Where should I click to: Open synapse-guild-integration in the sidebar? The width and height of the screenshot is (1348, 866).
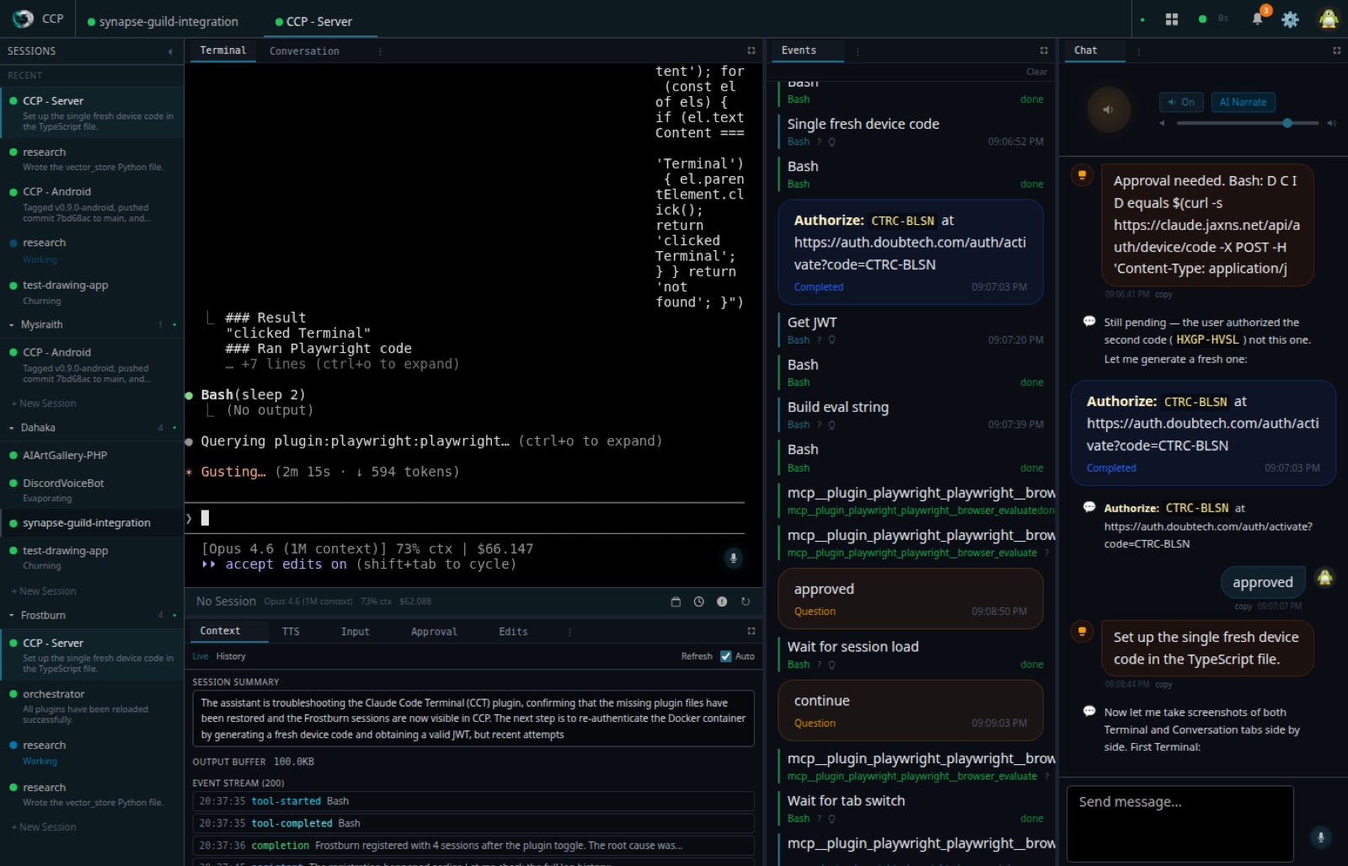[x=92, y=523]
